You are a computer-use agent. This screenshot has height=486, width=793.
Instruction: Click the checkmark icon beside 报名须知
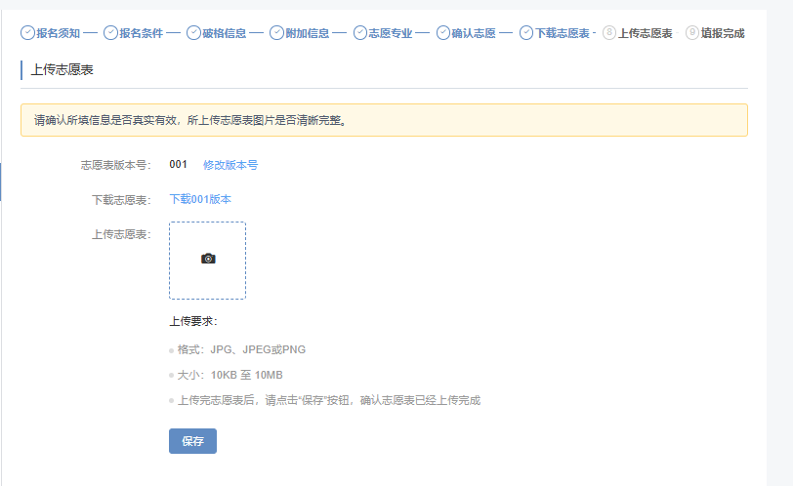tap(27, 33)
